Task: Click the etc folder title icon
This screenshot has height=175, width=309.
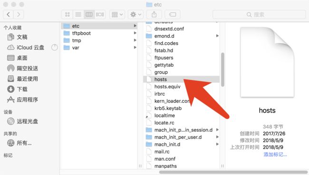Action: coord(149,5)
